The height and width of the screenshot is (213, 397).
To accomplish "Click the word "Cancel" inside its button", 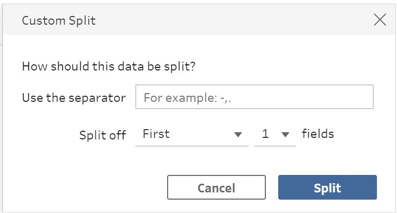I will (x=216, y=188).
